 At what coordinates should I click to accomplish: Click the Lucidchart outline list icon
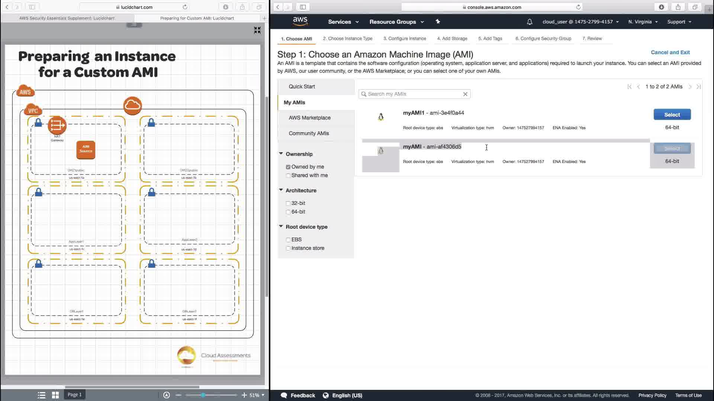tap(42, 395)
